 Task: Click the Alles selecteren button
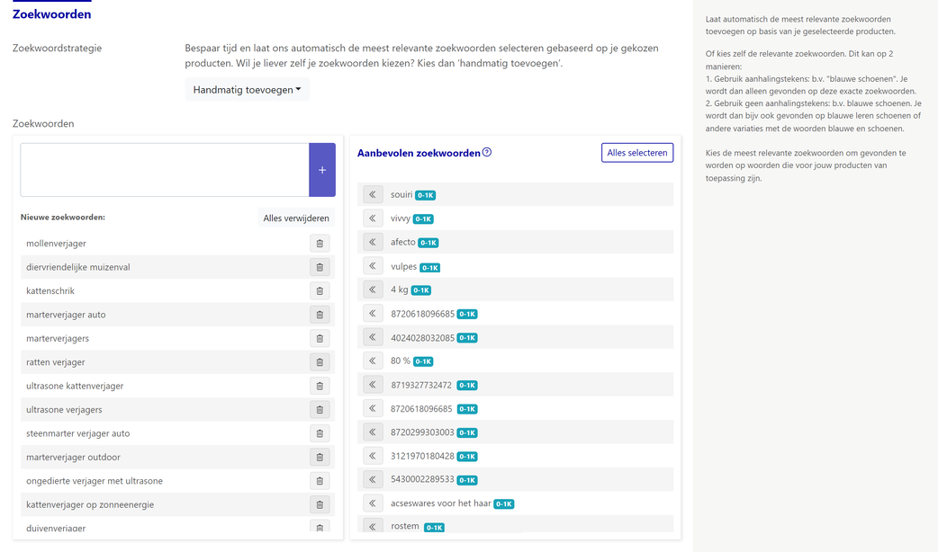tap(637, 152)
